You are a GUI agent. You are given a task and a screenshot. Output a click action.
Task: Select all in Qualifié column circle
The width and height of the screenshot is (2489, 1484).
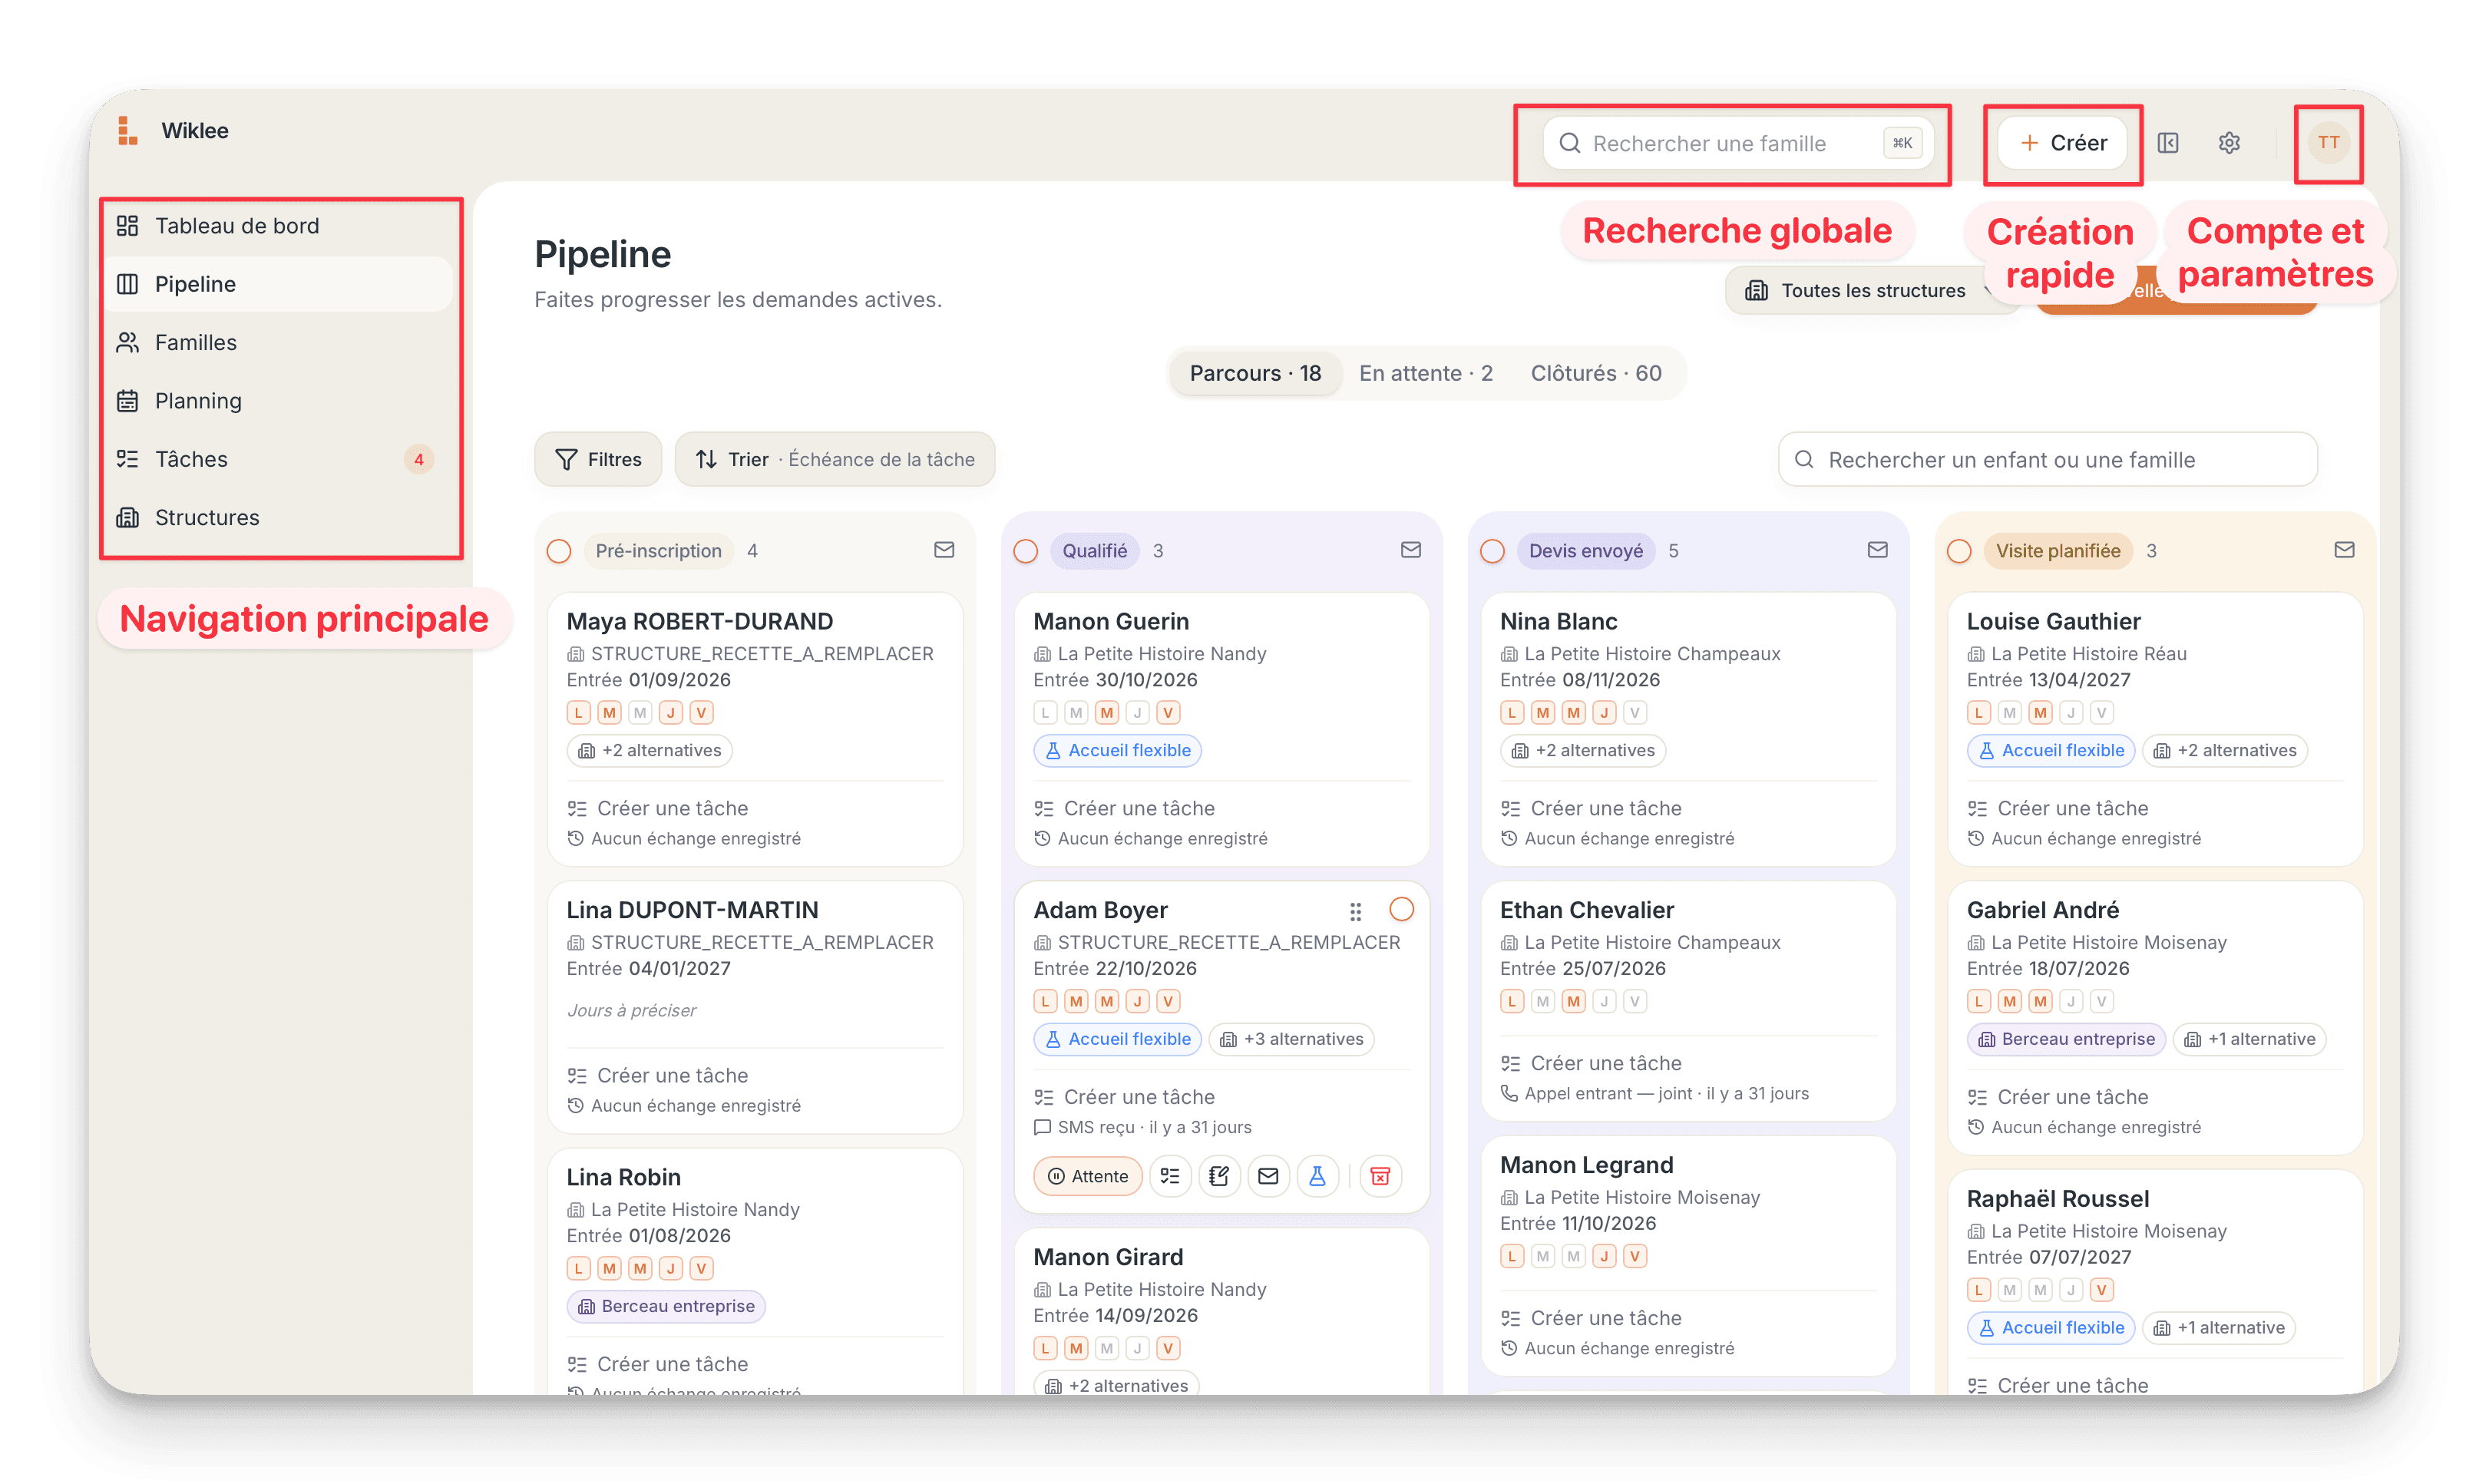(1026, 551)
